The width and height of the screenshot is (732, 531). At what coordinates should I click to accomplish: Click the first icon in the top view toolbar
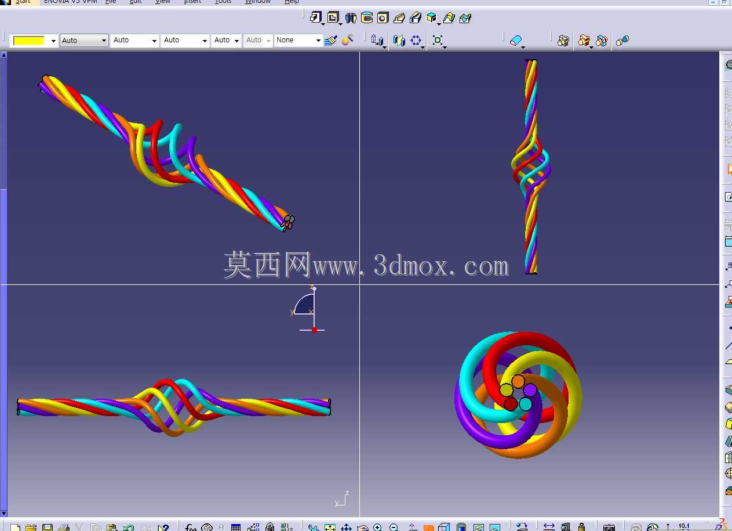click(x=316, y=17)
